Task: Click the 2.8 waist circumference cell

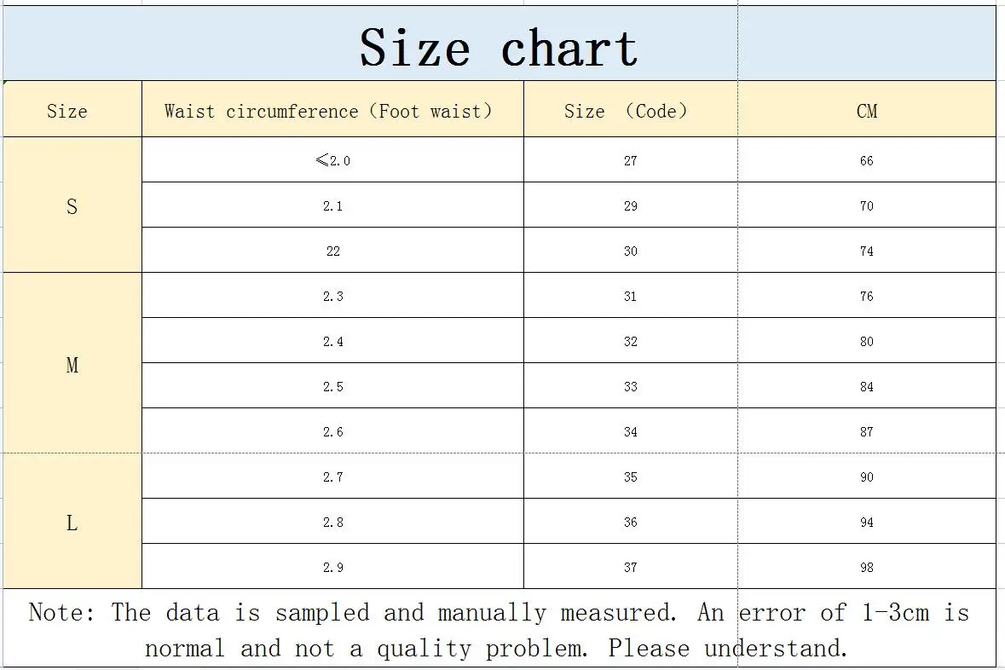Action: click(332, 522)
